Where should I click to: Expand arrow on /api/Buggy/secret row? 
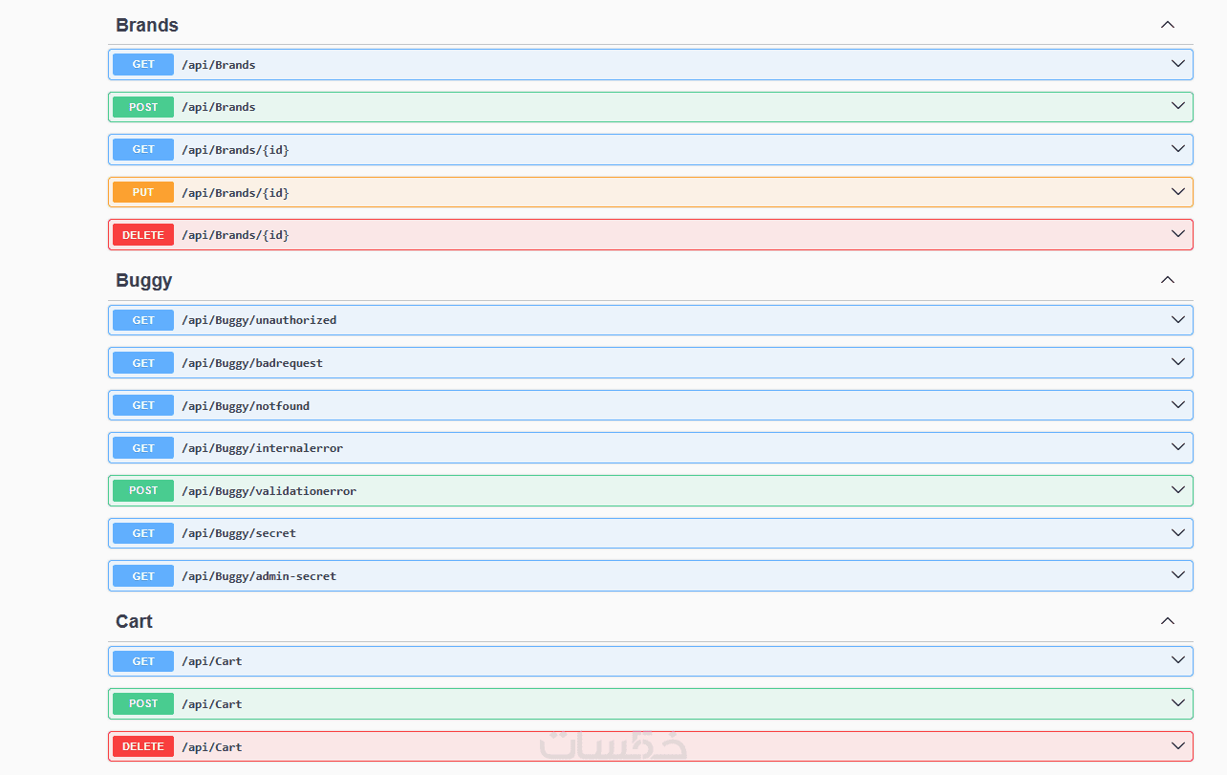pyautogui.click(x=1178, y=532)
